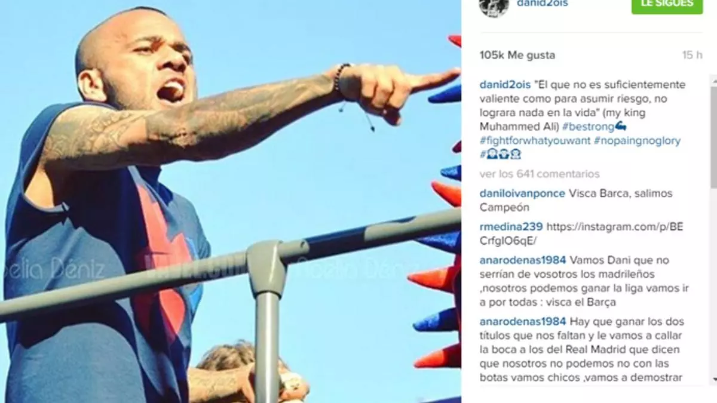
Task: Open the danid2ois profile avatar
Action: (494, 7)
